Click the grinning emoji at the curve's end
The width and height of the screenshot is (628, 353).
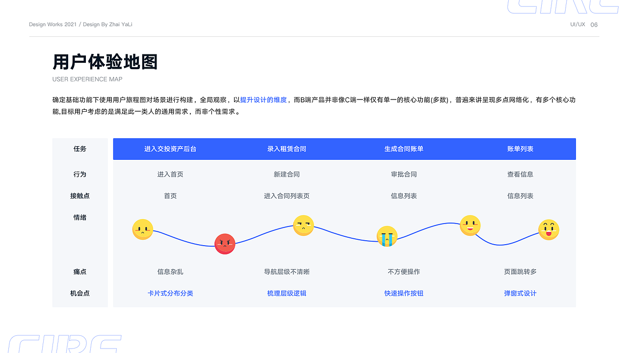coord(549,229)
